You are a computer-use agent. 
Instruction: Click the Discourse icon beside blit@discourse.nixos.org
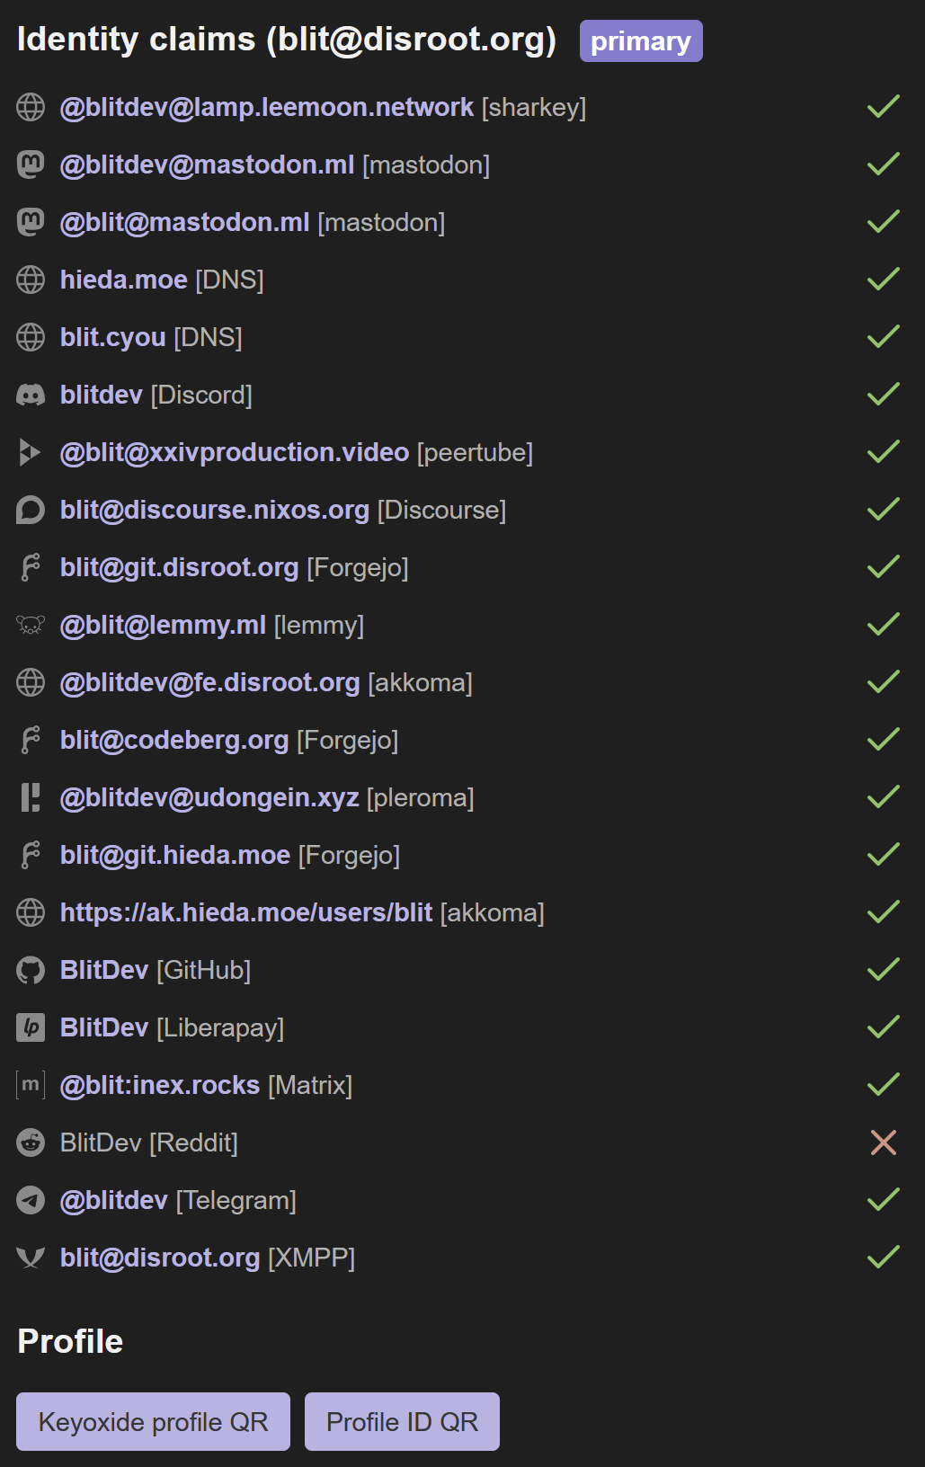click(31, 510)
